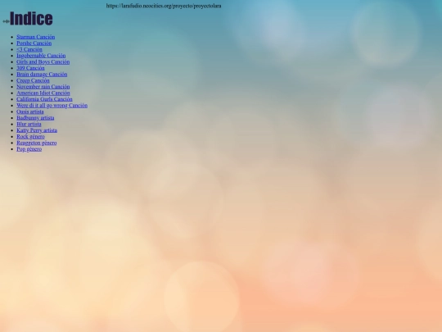This screenshot has width=442, height=332.
Task: Go to the Badbunny artista page
Action: [x=35, y=118]
